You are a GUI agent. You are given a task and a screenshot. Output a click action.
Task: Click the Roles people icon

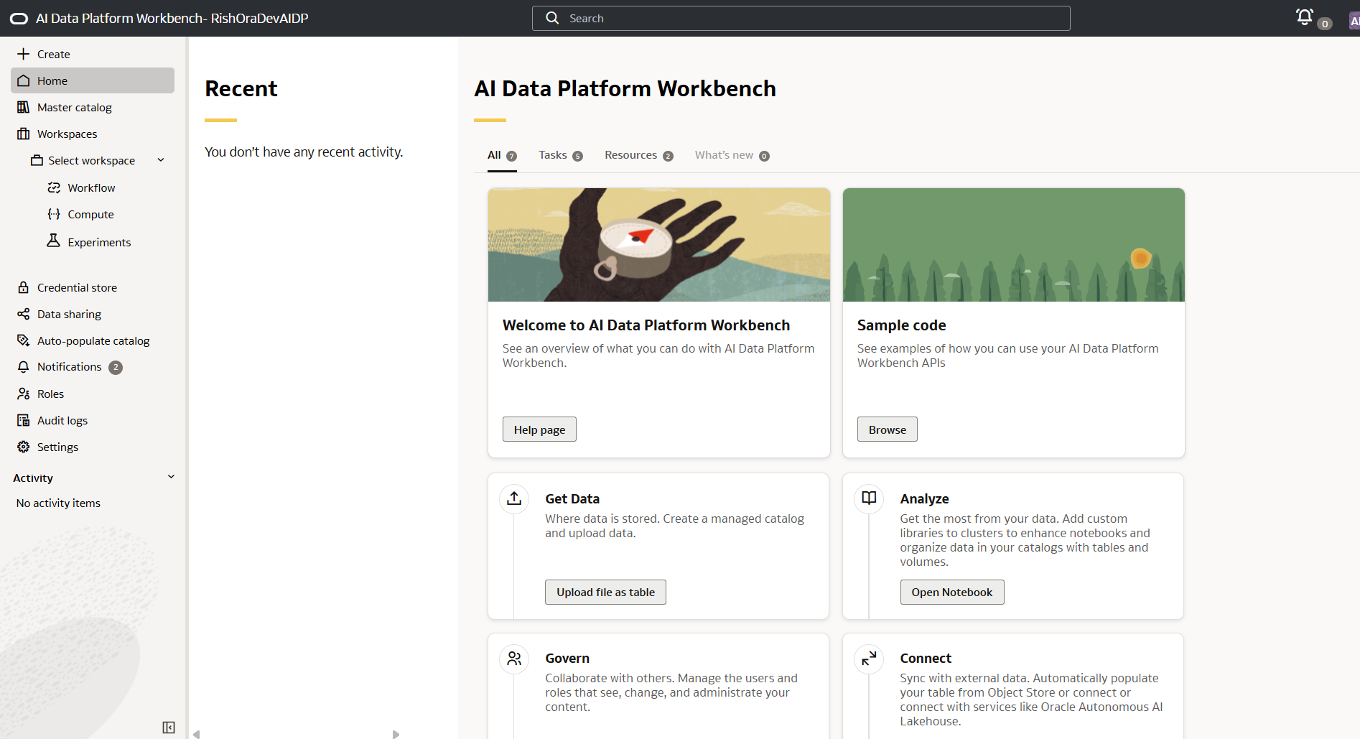pyautogui.click(x=24, y=394)
